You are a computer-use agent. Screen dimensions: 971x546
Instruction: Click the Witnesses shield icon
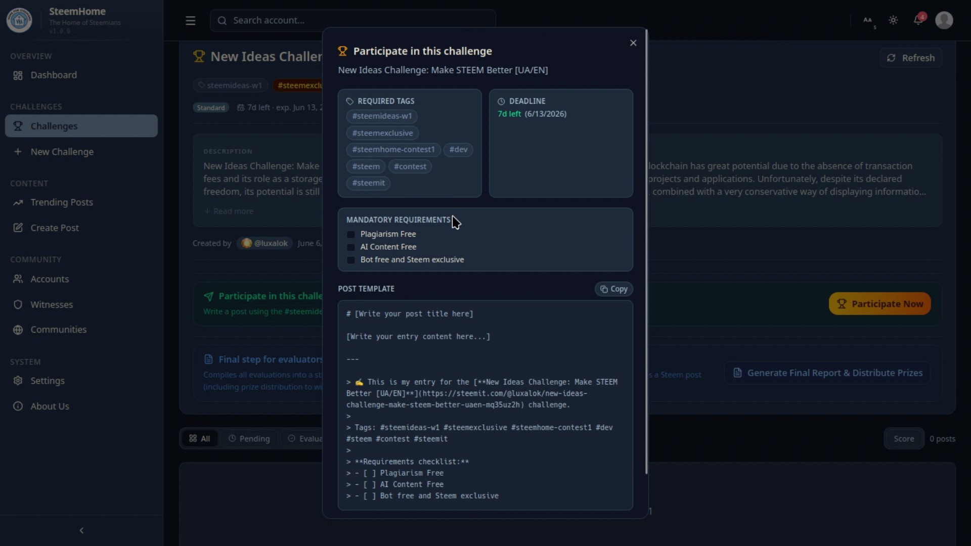[18, 305]
